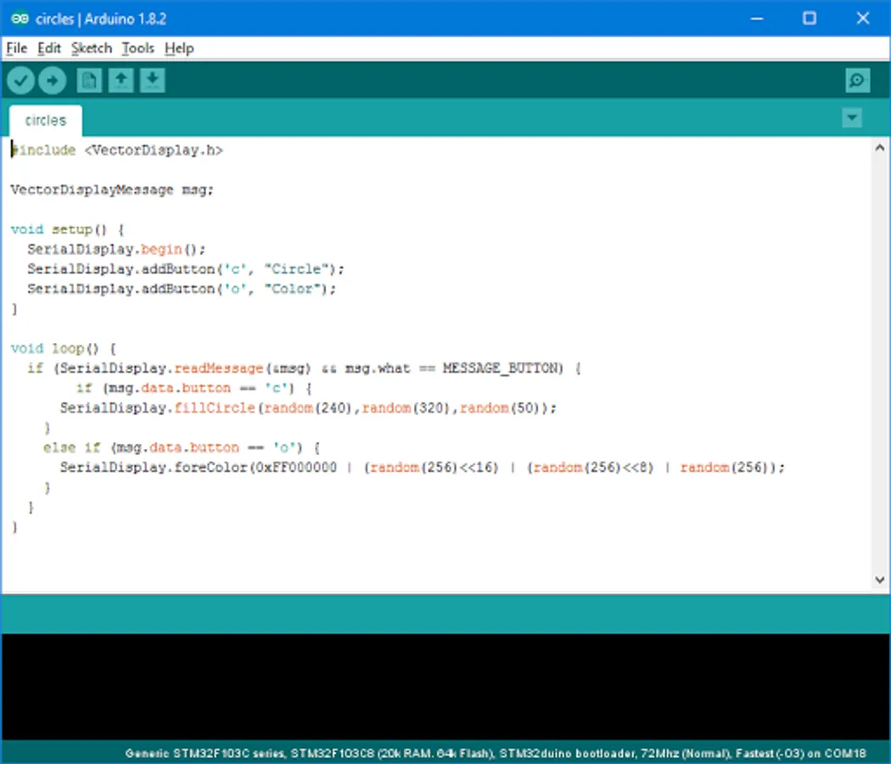Screen dimensions: 891x764
Task: Click the else if button == 'o' line
Action: [182, 448]
